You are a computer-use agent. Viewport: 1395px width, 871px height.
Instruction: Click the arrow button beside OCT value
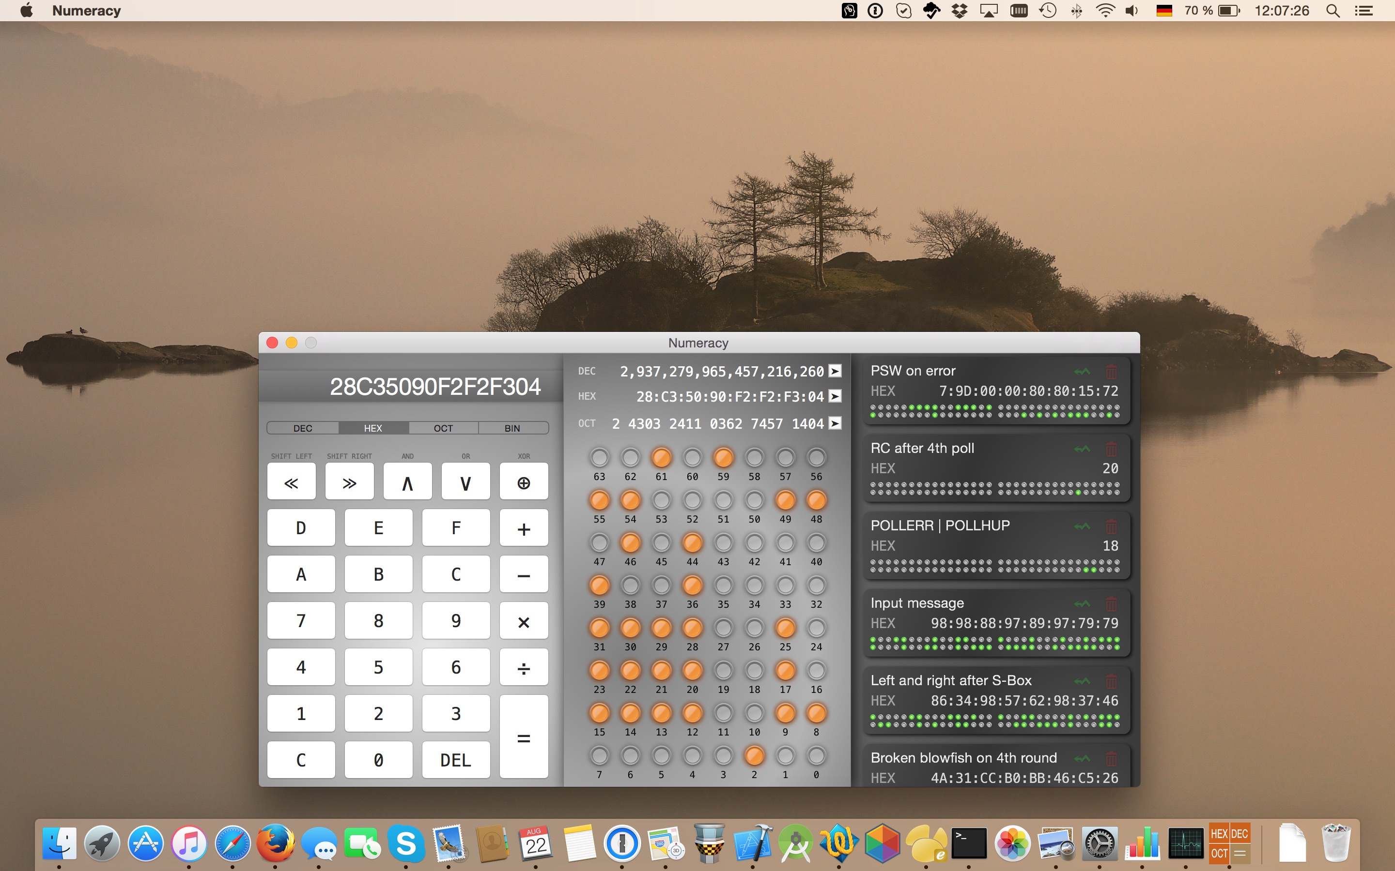click(x=835, y=423)
